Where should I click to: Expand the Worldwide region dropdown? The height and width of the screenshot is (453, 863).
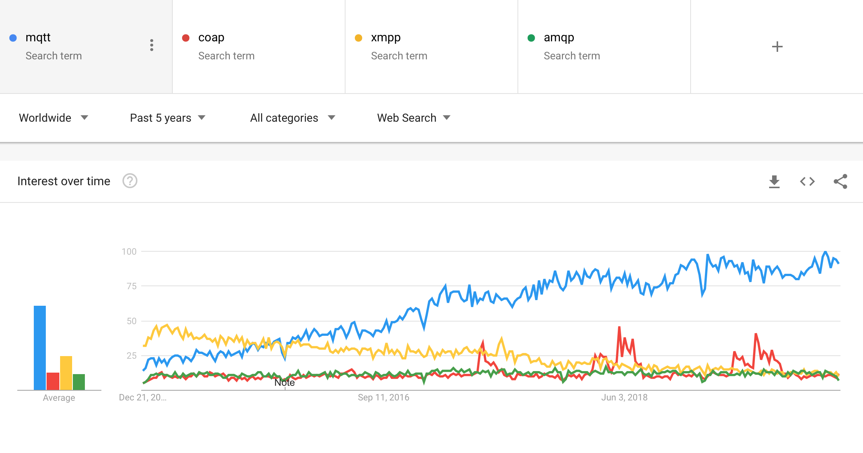point(53,118)
